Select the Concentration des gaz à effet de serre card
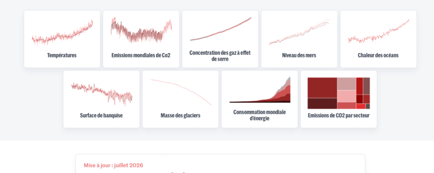Screen dimensions: 434x173 click(220, 39)
